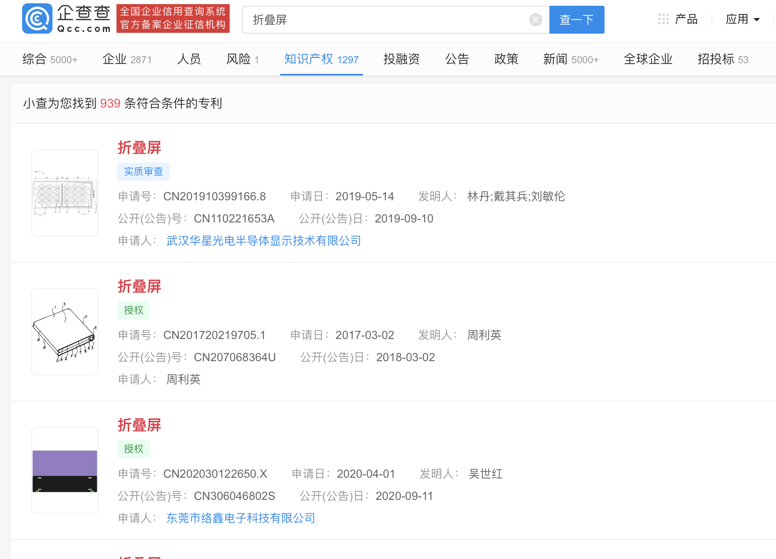Select publication number CN110221653A
This screenshot has width=776, height=559.
point(234,218)
